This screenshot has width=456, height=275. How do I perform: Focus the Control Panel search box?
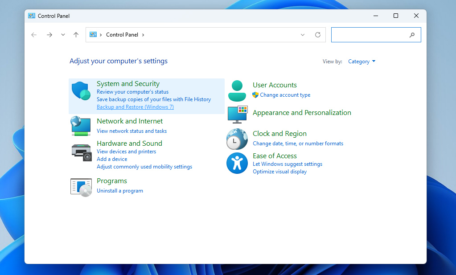(376, 35)
